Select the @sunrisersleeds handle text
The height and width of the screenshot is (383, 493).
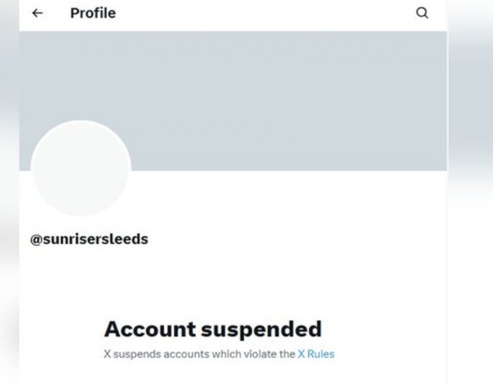click(x=89, y=239)
